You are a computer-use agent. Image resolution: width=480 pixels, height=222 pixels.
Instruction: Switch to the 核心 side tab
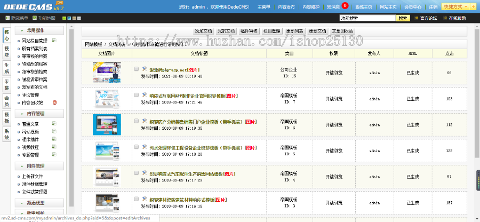tap(7, 36)
